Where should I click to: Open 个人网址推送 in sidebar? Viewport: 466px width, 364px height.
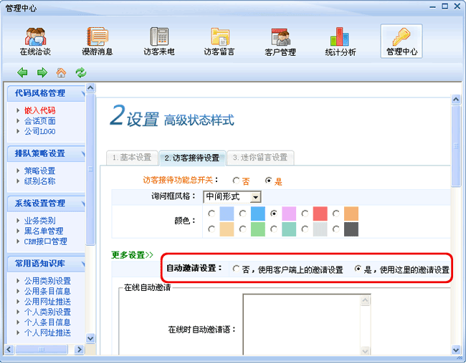47,332
